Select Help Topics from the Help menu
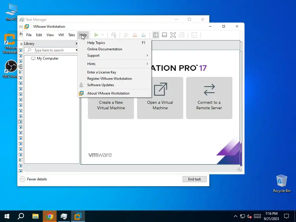Screen dimensions: 296x222 tap(114, 43)
